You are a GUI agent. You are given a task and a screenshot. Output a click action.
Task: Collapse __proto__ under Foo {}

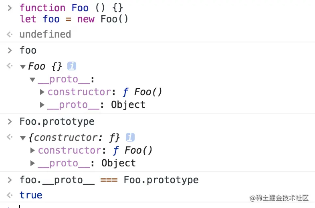[x=32, y=80]
